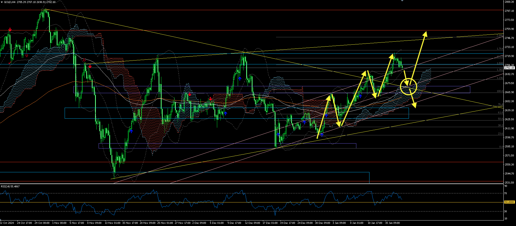Image resolution: width=516 pixels, height=226 pixels.
Task: Click the 2800.30 price scale label
Action: pos(509,2)
